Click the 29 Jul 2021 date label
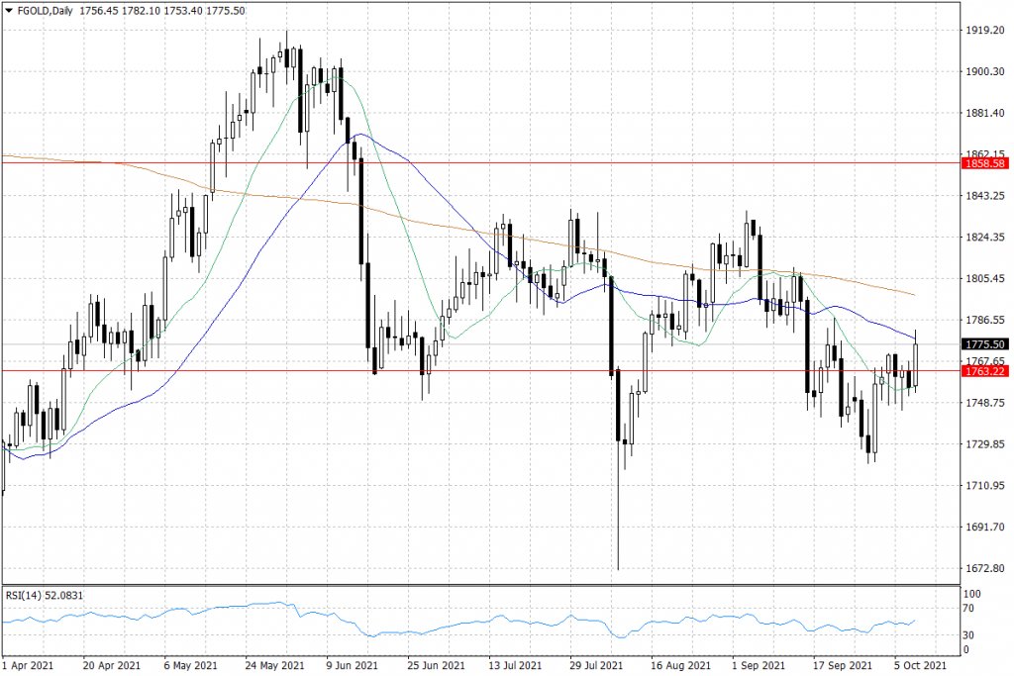This screenshot has height=676, width=1014. (595, 665)
